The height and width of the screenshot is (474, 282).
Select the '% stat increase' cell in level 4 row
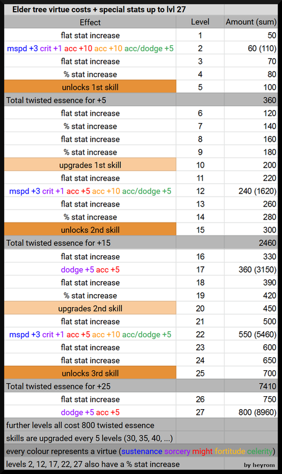tap(90, 74)
